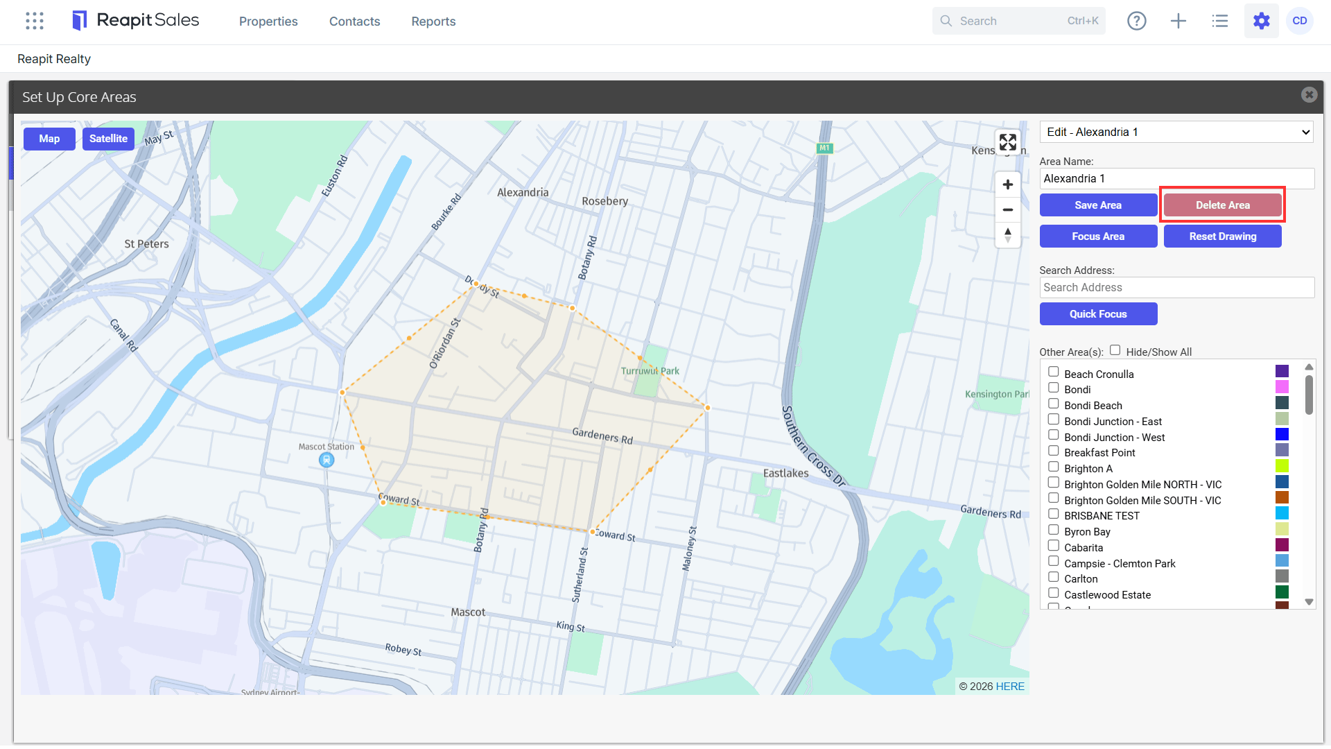Toggle map fullscreen icon

[x=1008, y=142]
